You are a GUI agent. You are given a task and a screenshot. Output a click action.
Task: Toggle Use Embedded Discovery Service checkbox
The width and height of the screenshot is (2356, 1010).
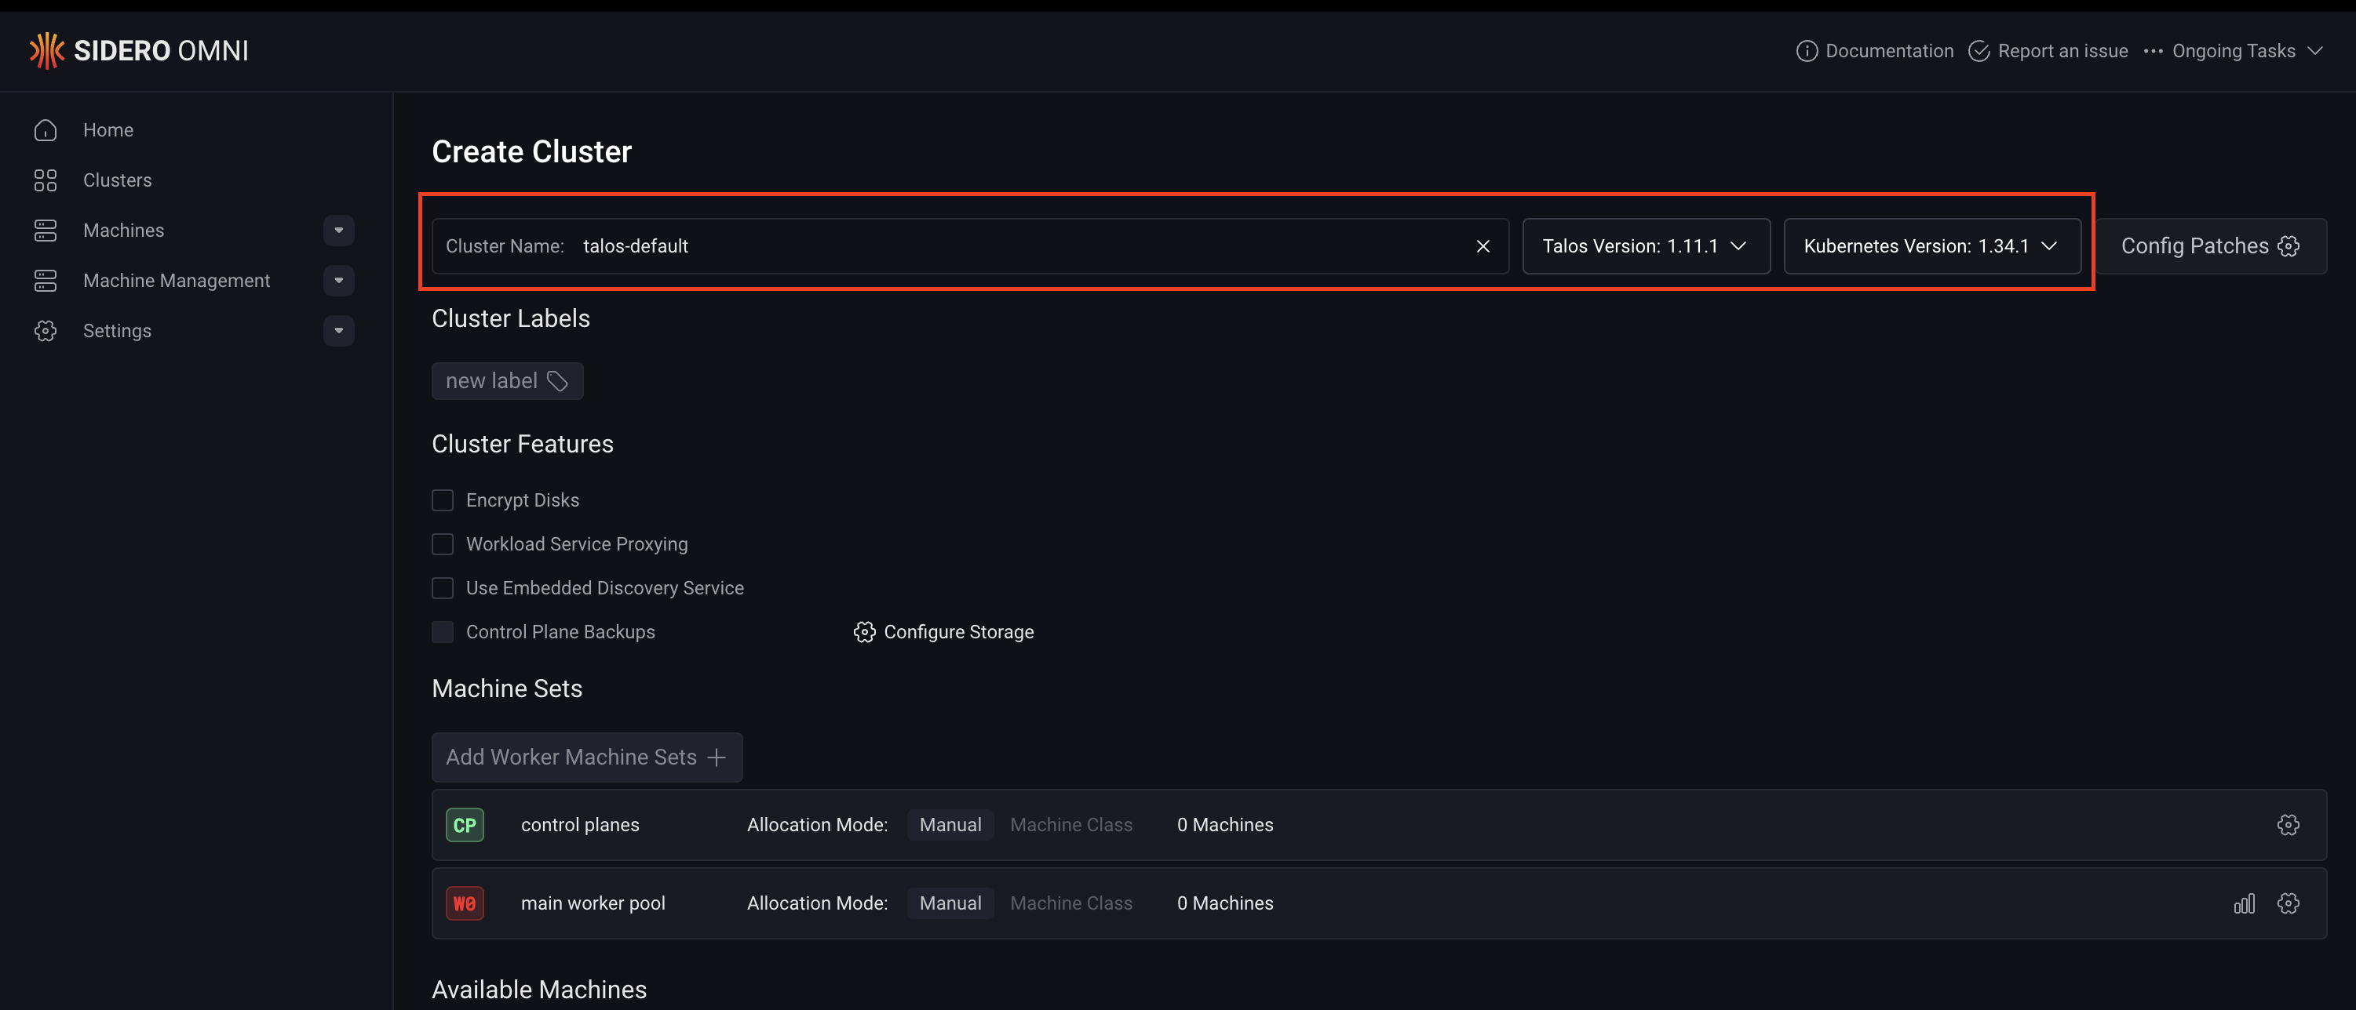pyautogui.click(x=443, y=587)
